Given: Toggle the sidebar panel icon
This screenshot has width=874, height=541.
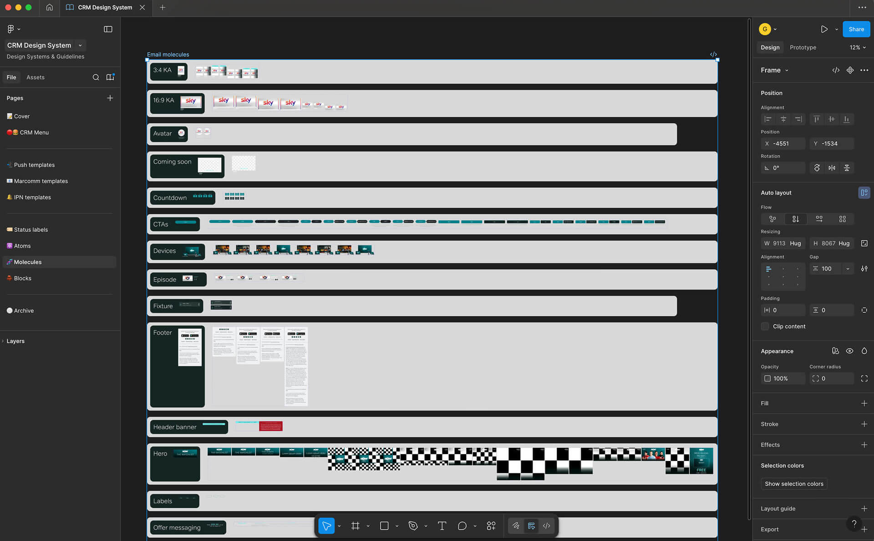Looking at the screenshot, I should (x=108, y=29).
